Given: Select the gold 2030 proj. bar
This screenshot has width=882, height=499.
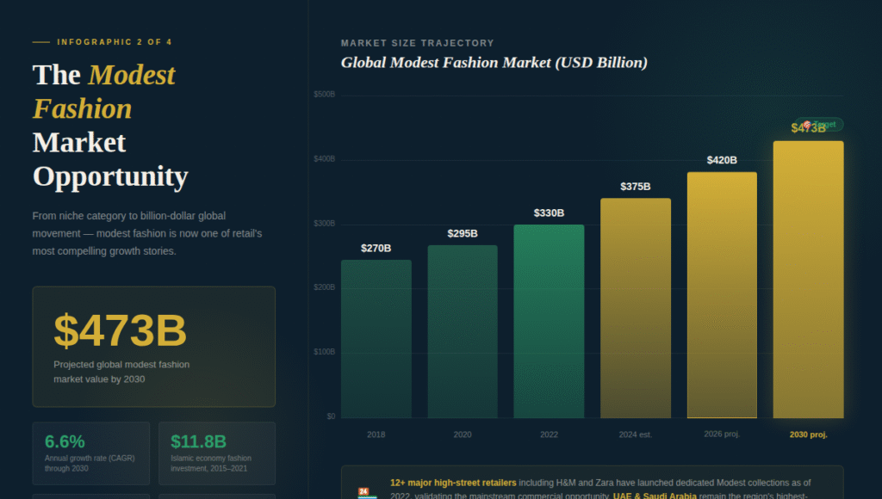Looking at the screenshot, I should tap(808, 280).
